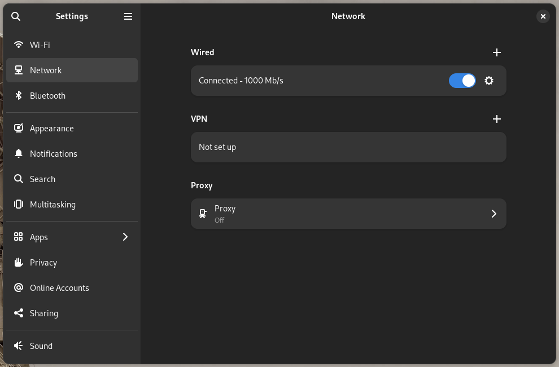The height and width of the screenshot is (367, 559).
Task: Click the Privacy hand icon
Action: pyautogui.click(x=19, y=262)
